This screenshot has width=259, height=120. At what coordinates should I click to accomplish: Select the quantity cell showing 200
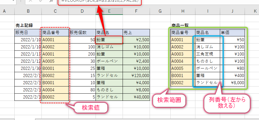pyautogui.click(x=82, y=54)
